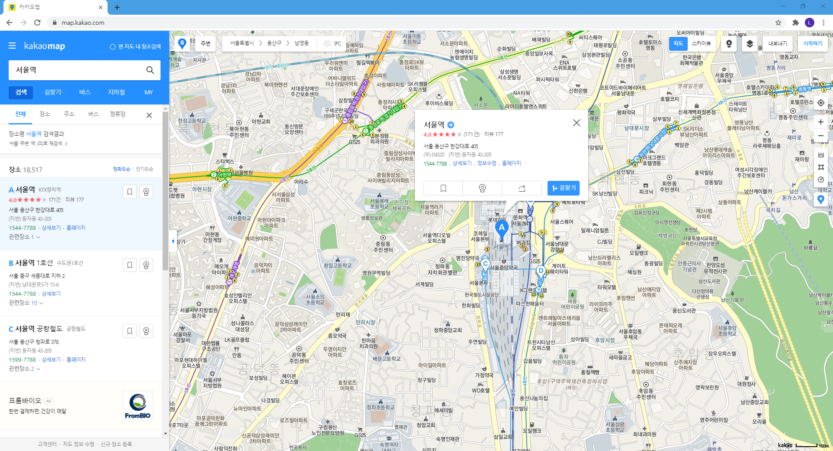Open the kakaomap hamburger menu
The width and height of the screenshot is (833, 451).
[x=12, y=46]
